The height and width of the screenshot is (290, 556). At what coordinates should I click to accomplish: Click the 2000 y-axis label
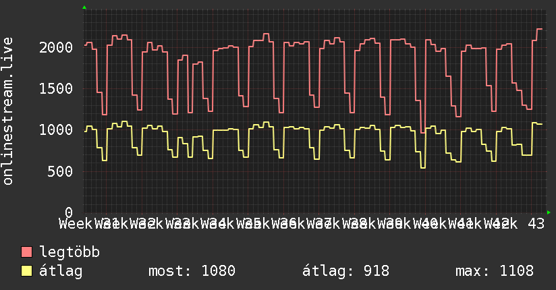coord(56,47)
